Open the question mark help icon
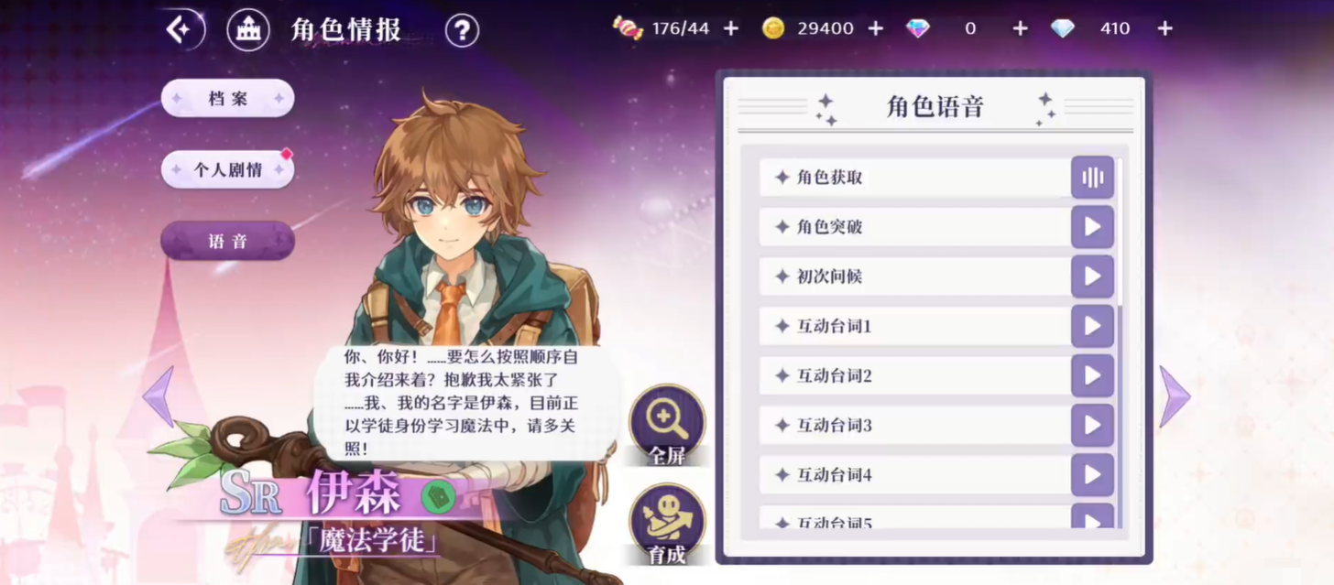 pyautogui.click(x=462, y=31)
